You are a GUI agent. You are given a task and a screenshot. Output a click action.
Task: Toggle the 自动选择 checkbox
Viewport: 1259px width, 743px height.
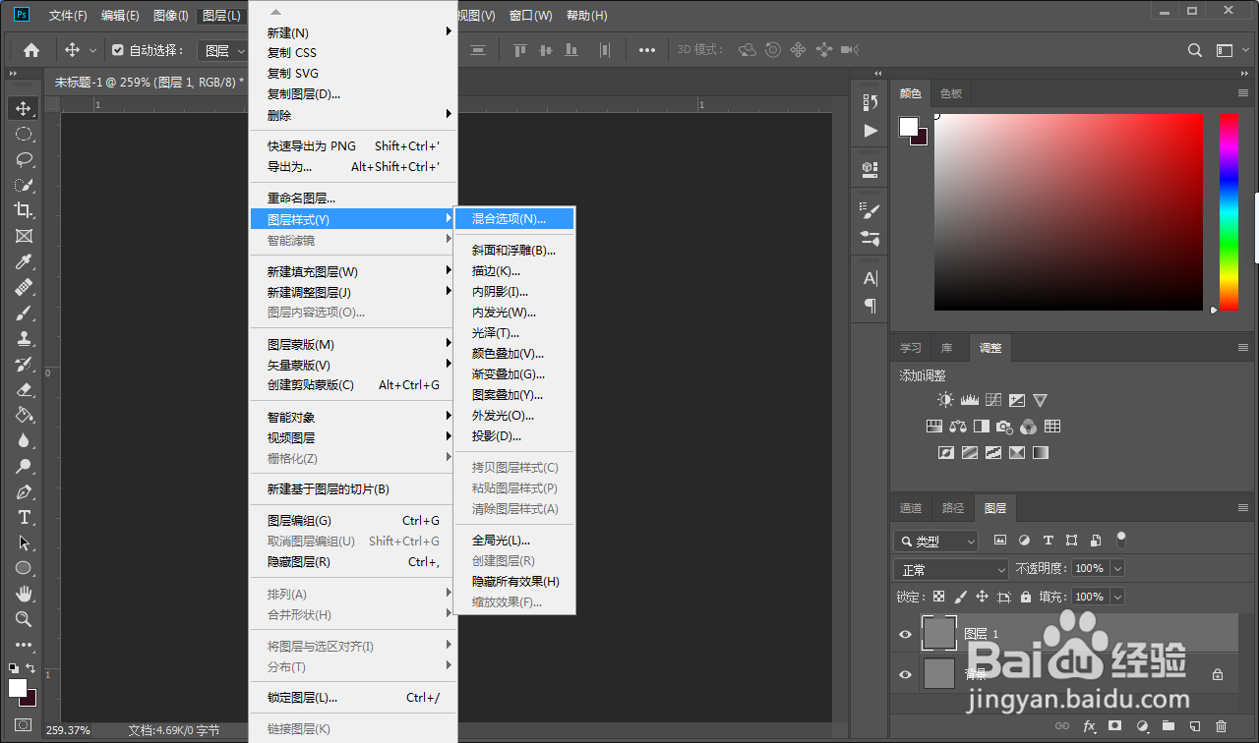[118, 50]
